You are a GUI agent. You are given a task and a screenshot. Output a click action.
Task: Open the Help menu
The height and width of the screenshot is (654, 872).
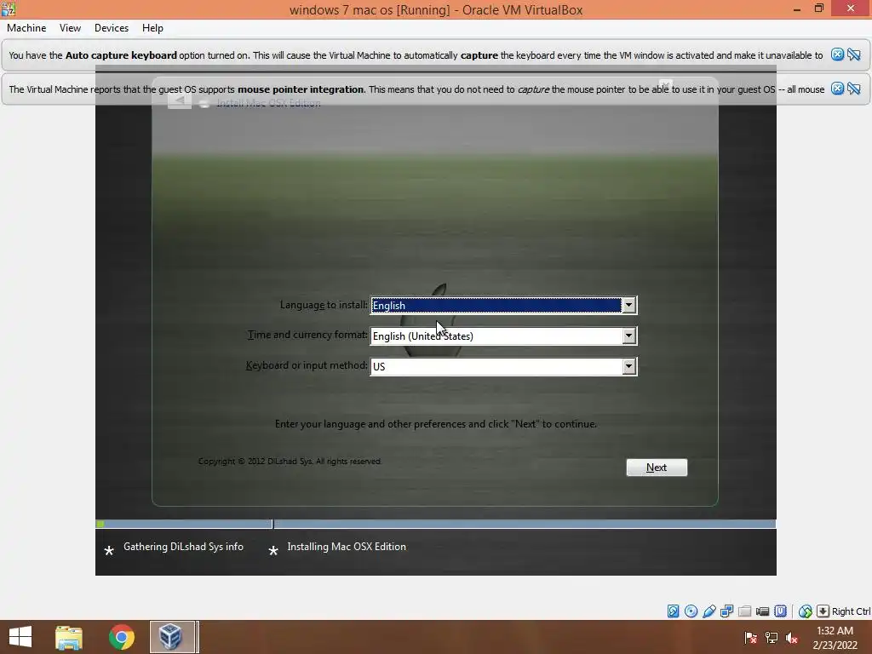click(152, 28)
